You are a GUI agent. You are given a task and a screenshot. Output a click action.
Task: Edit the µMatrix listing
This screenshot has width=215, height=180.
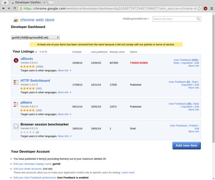(x=197, y=107)
